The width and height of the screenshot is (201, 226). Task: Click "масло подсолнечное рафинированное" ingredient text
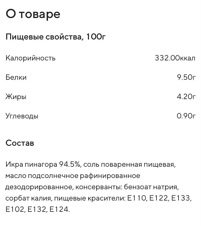coord(73,176)
